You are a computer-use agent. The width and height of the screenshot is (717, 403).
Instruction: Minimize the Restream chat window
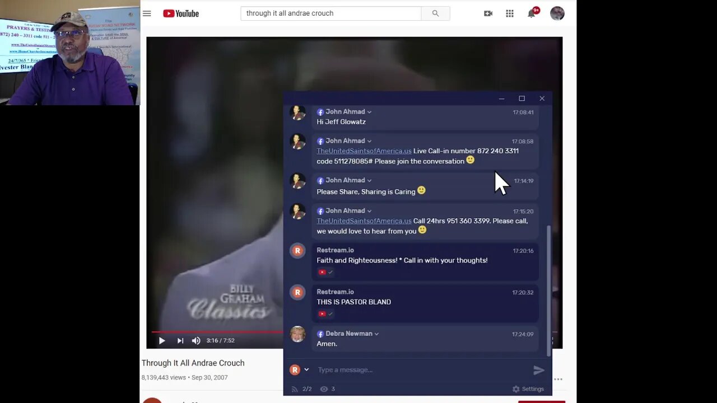pyautogui.click(x=502, y=99)
